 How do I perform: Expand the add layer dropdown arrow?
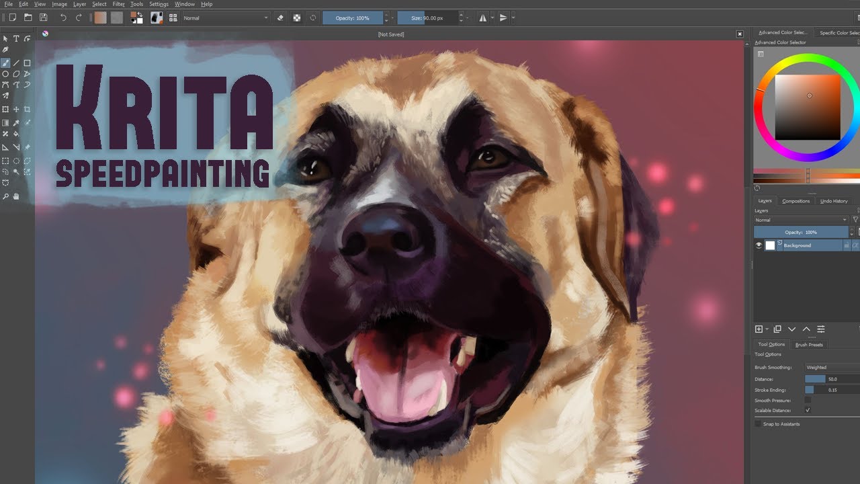click(x=767, y=329)
